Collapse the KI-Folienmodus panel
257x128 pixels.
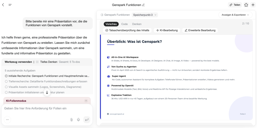click(x=86, y=101)
